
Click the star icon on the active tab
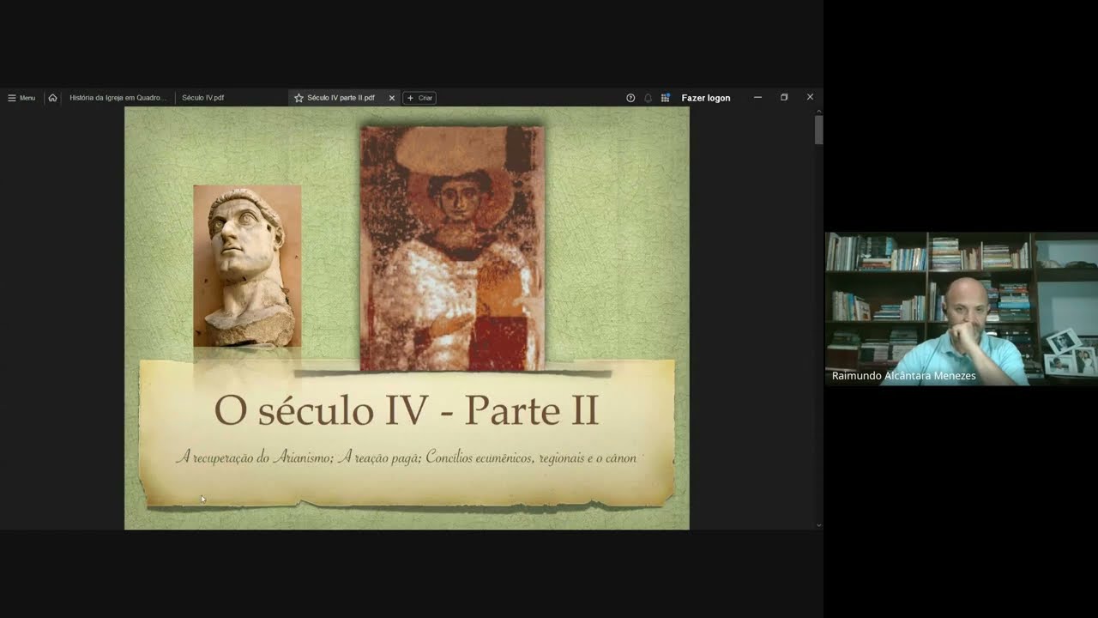pos(299,98)
